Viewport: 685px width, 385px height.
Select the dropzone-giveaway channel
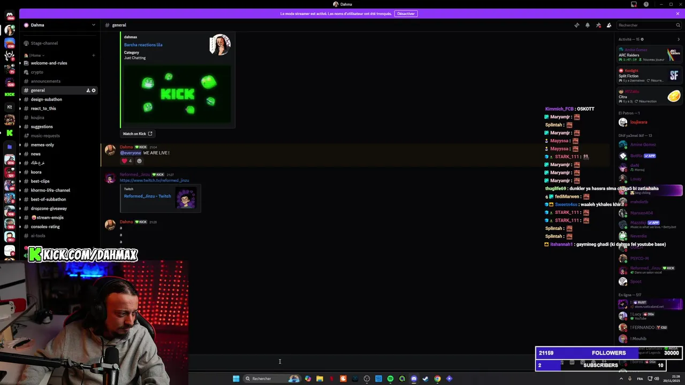tap(59, 209)
